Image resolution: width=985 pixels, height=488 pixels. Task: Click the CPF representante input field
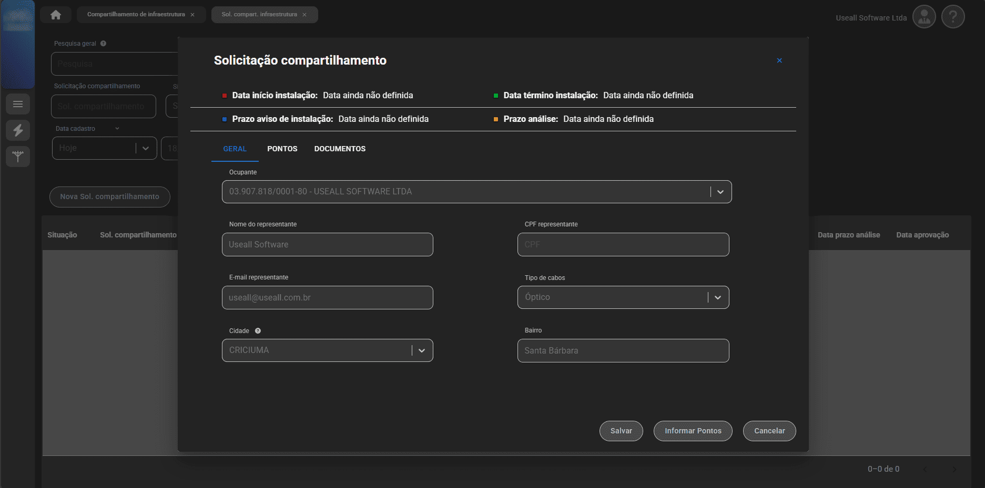623,244
